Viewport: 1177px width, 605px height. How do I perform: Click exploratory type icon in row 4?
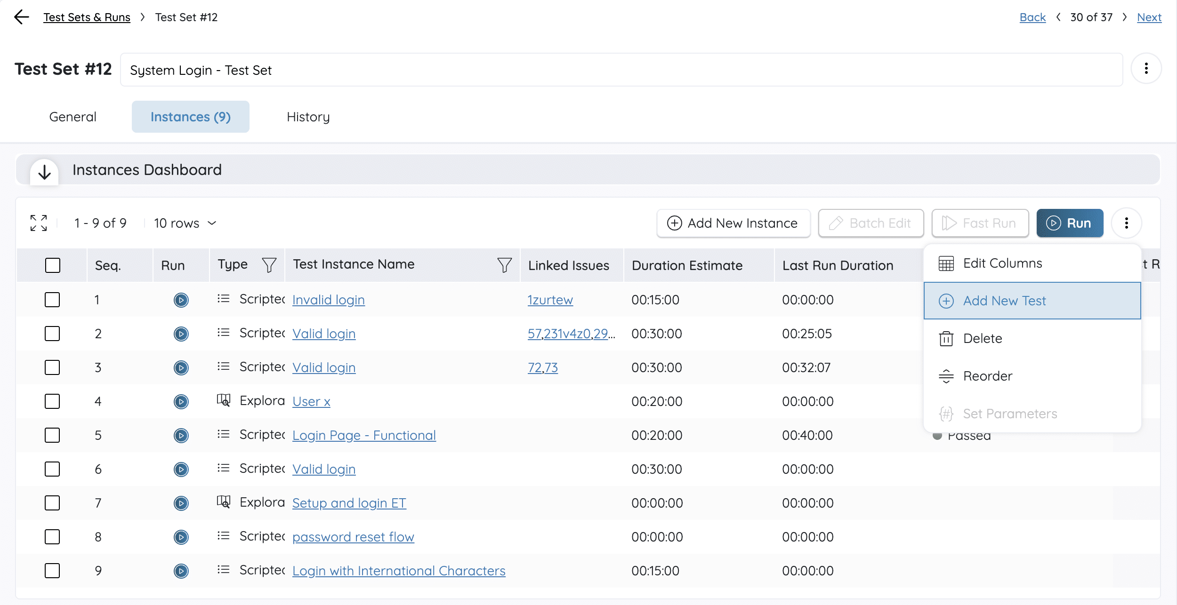click(224, 400)
